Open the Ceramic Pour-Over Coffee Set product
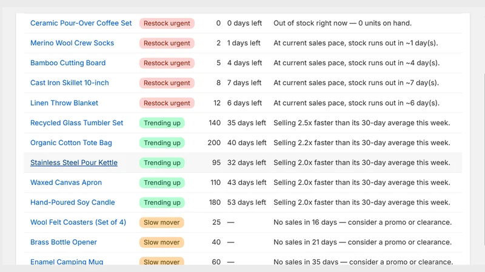 coord(81,23)
